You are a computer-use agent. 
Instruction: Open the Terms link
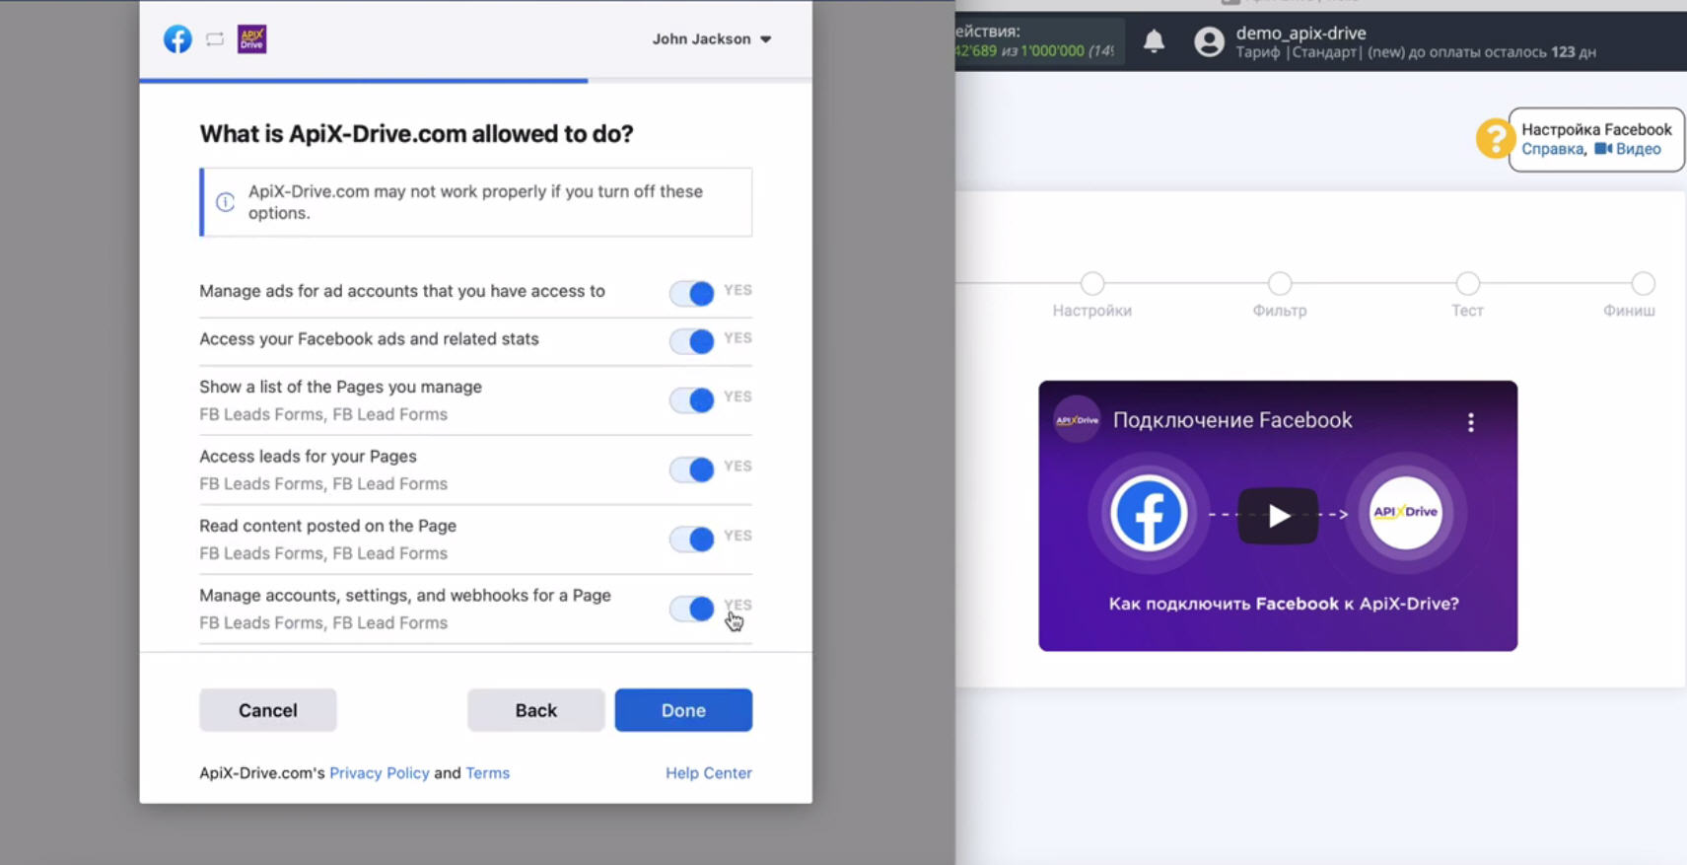[x=488, y=773]
